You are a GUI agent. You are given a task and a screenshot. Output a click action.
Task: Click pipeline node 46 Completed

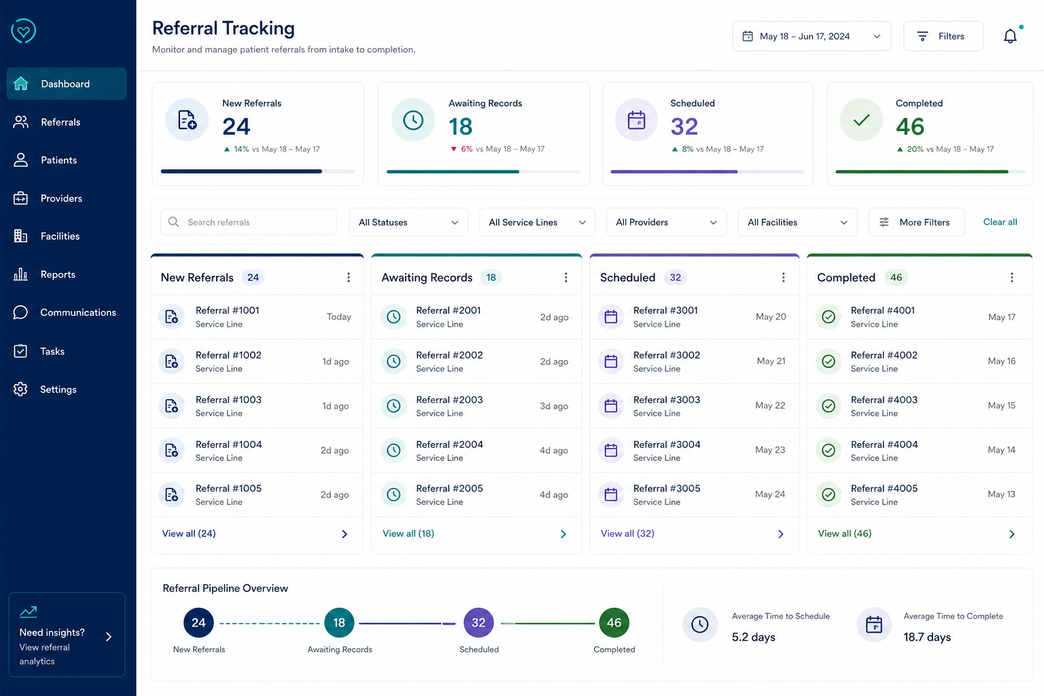(x=614, y=623)
